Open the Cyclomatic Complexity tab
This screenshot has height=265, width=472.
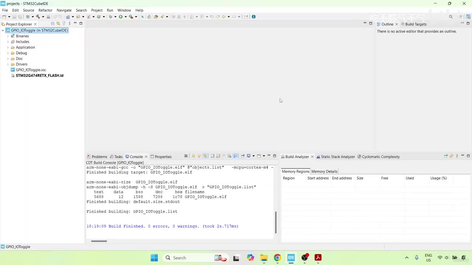pos(378,156)
